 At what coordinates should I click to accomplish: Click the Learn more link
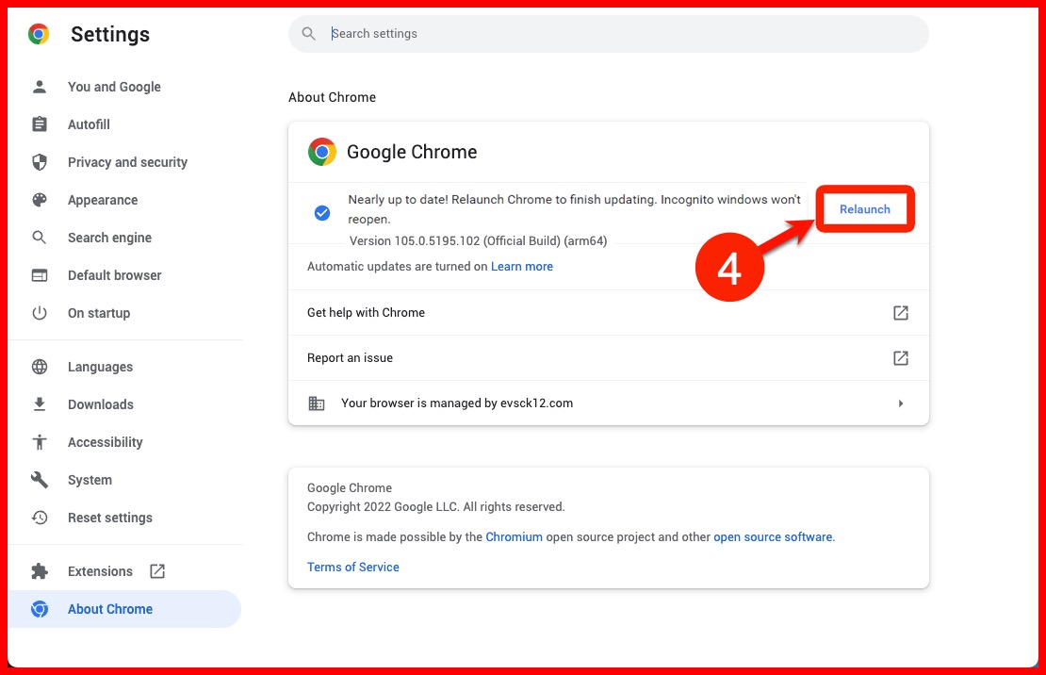tap(521, 267)
